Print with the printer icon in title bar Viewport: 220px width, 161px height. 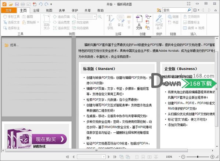pos(23,4)
